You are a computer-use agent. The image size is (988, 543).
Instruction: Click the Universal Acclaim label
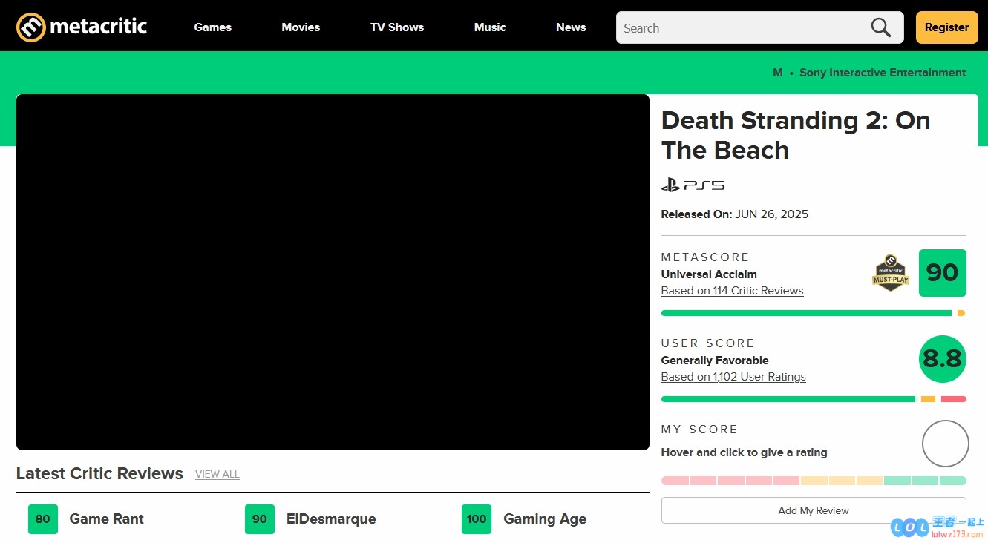point(709,274)
